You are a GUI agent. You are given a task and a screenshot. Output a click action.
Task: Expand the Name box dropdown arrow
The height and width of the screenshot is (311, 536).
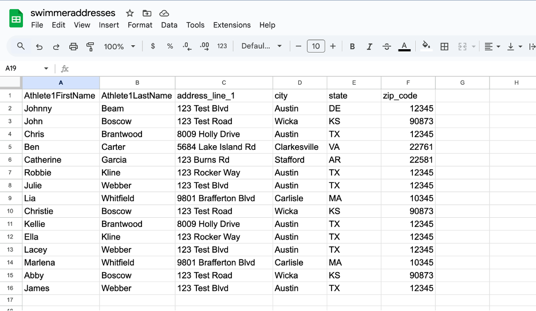(46, 69)
